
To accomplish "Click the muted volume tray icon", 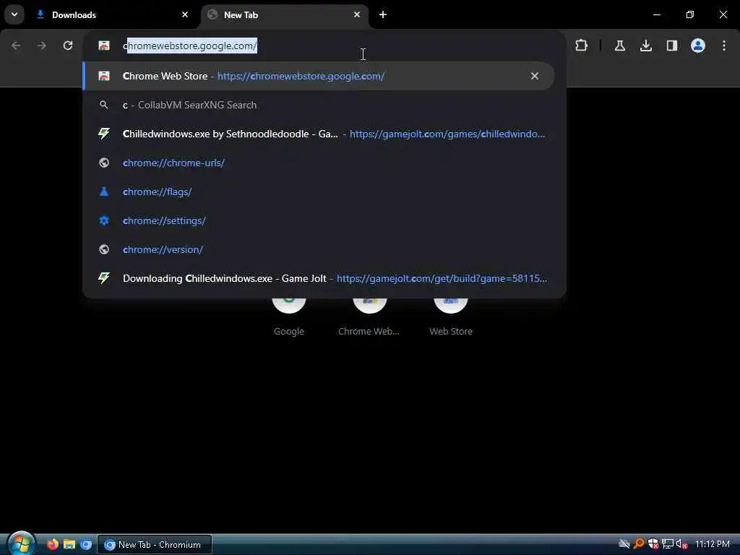I will [681, 544].
